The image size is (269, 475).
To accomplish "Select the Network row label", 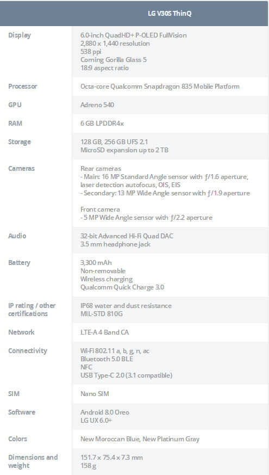I will pyautogui.click(x=21, y=332).
